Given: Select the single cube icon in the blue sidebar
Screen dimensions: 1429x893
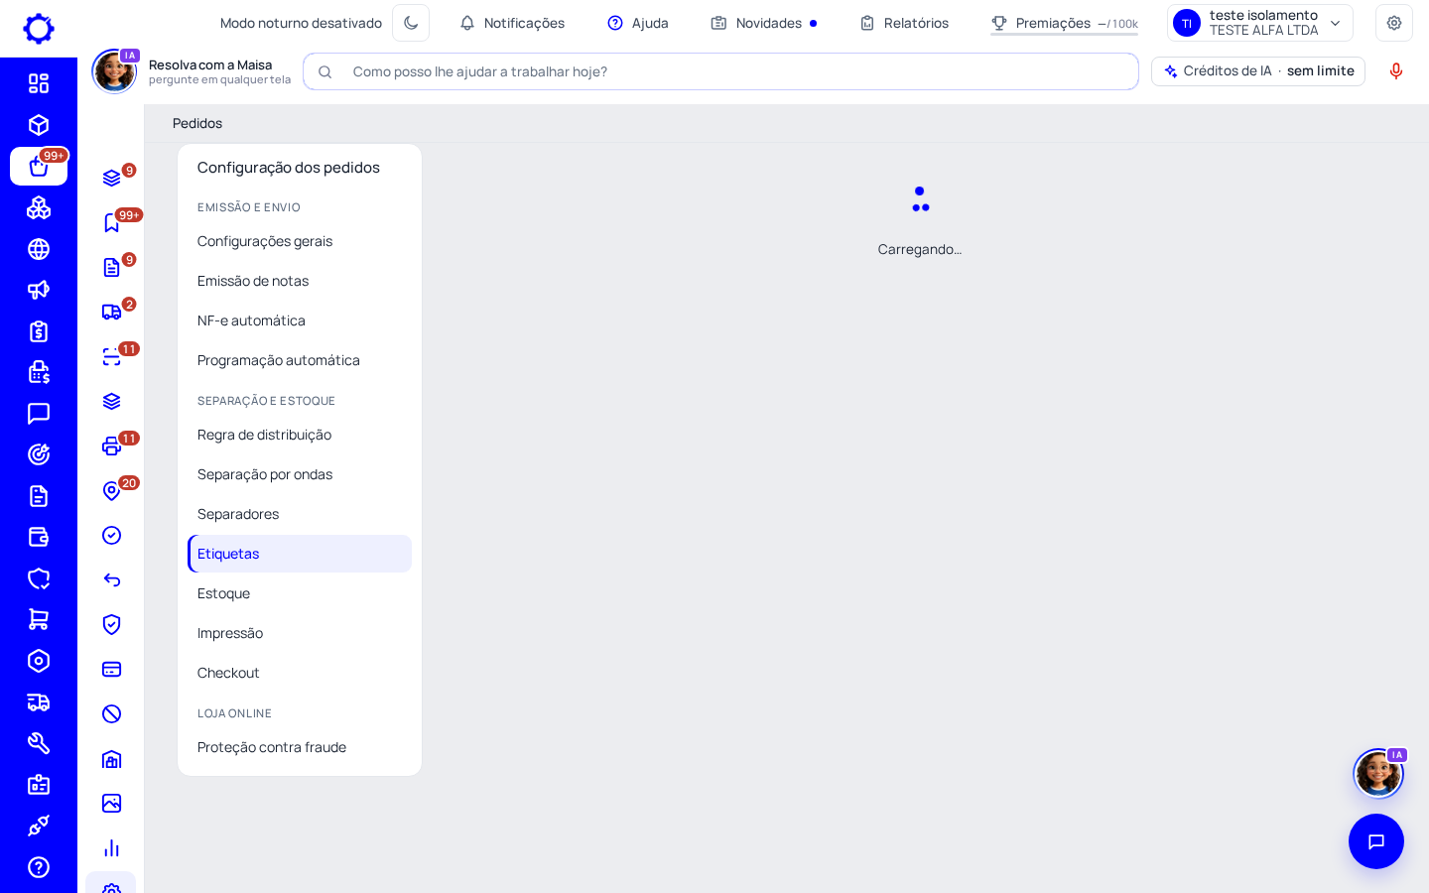Looking at the screenshot, I should click(x=39, y=125).
